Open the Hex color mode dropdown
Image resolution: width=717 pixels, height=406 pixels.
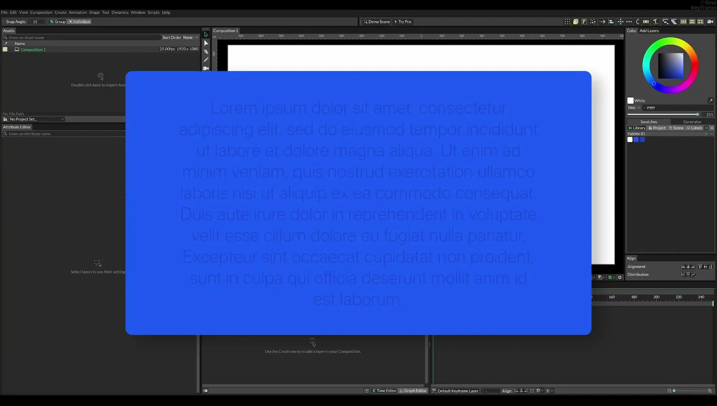(x=634, y=108)
